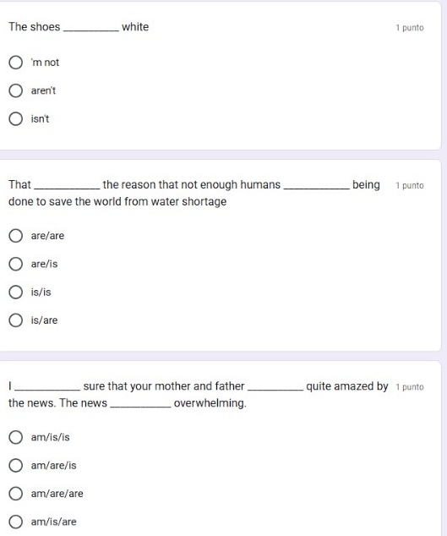
Task: Choose the "am/are/are" answer
Action: point(16,494)
